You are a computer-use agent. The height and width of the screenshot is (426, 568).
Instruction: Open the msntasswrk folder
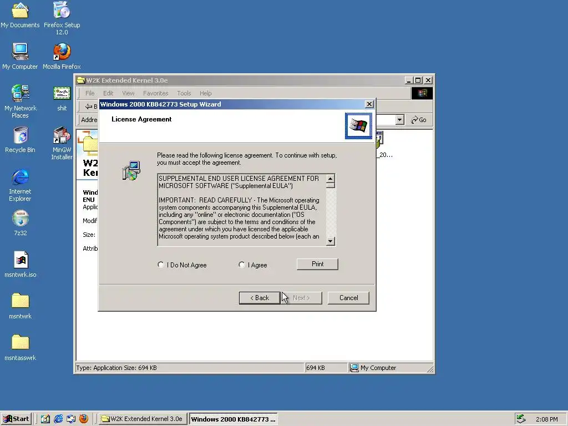(21, 348)
